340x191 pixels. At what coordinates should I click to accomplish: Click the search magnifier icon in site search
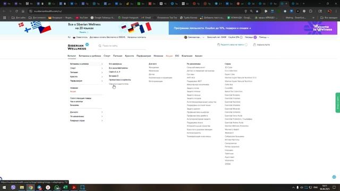(100, 46)
